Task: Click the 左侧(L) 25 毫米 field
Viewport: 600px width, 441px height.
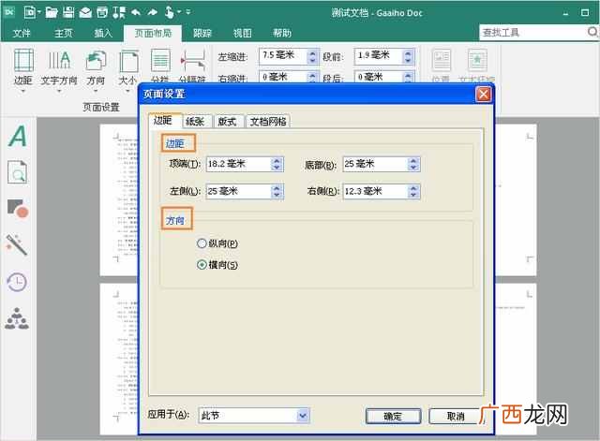Action: point(245,191)
